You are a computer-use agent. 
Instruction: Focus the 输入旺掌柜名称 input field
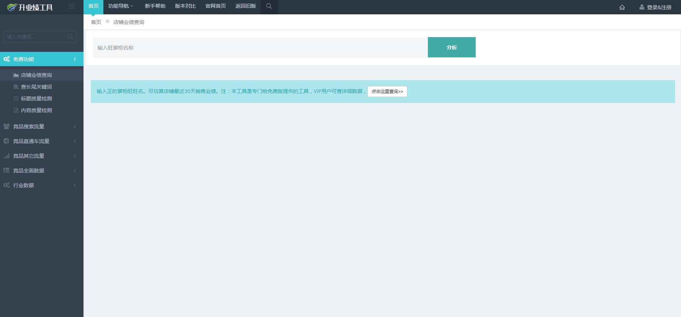pos(260,47)
